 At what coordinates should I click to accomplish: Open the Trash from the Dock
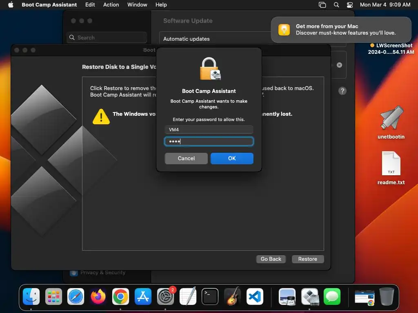[387, 296]
